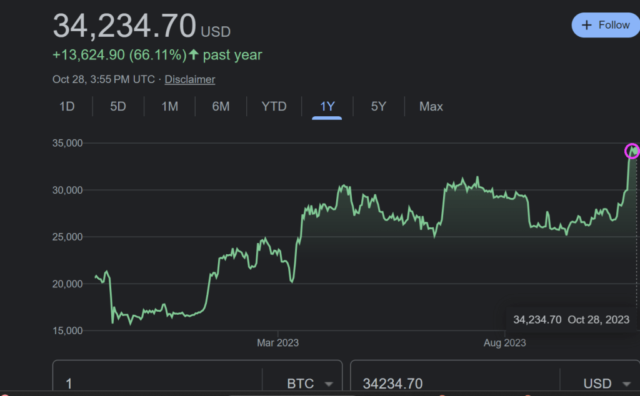The height and width of the screenshot is (396, 640).
Task: Click the BTC amount input field
Action: pos(156,383)
